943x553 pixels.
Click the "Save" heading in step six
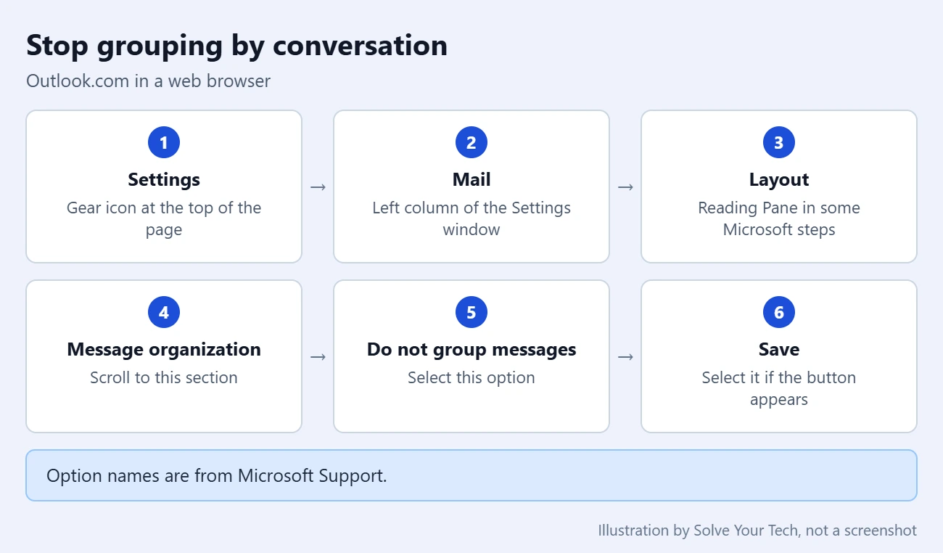[x=779, y=349]
